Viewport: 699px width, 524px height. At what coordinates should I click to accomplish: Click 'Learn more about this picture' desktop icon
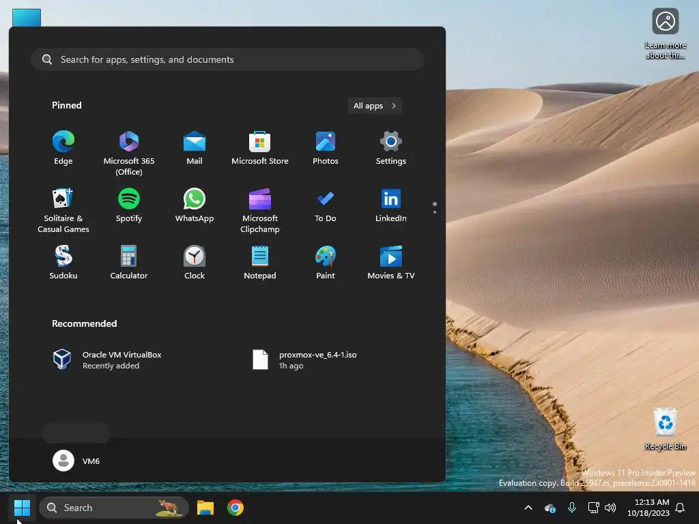[x=666, y=34]
